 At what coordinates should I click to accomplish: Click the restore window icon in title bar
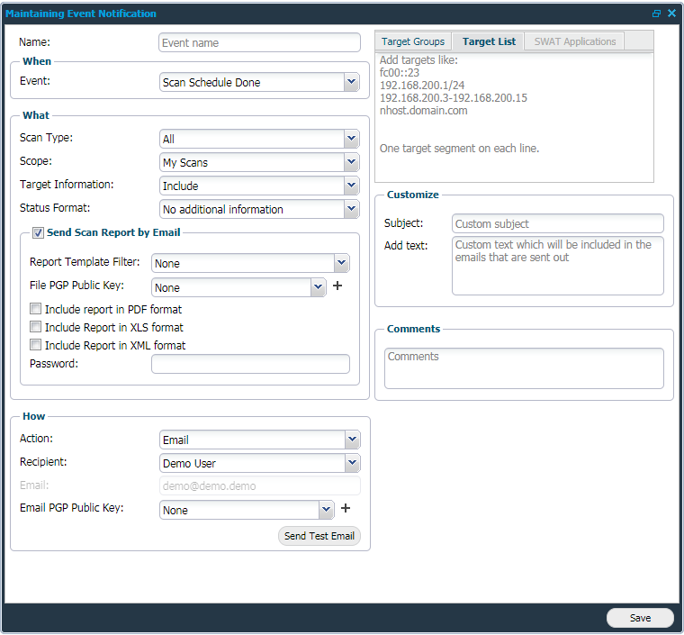(x=656, y=14)
